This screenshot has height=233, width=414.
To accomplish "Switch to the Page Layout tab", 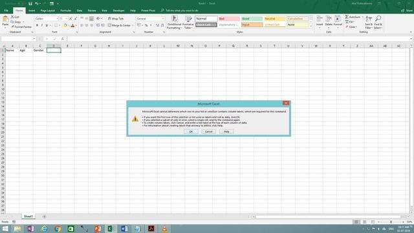I will pos(47,10).
